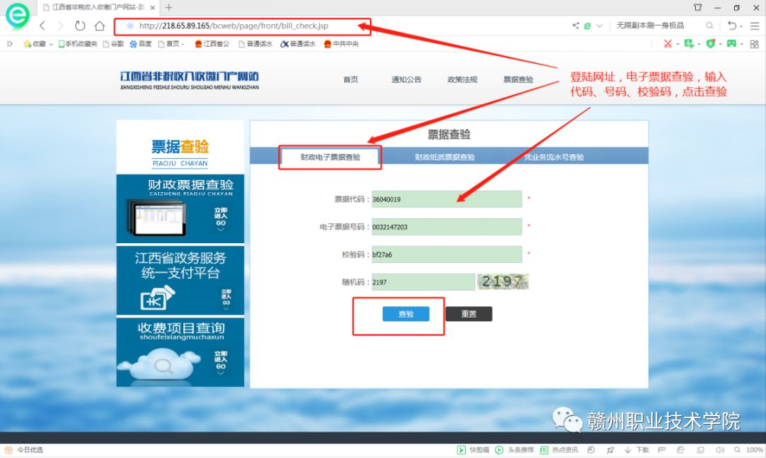Viewport: 766px width, 458px height.
Task: Click the share icon beside address bar
Action: (x=575, y=26)
